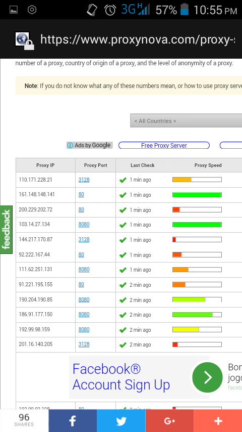Viewport: 242px width, 432px height.
Task: Click speed bar for 110.171.228.21
Action: point(197,180)
